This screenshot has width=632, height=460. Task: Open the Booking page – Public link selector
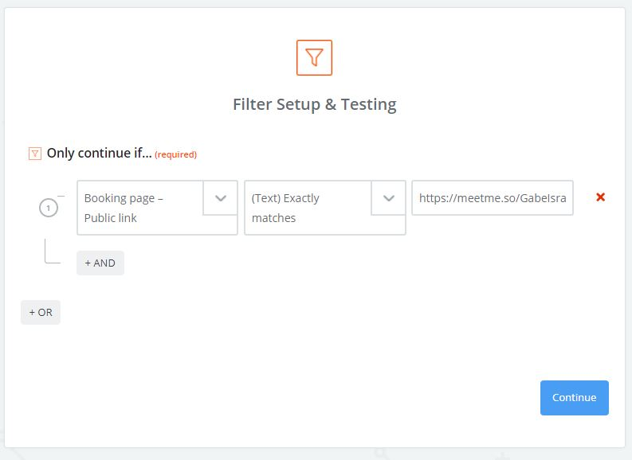pyautogui.click(x=139, y=208)
